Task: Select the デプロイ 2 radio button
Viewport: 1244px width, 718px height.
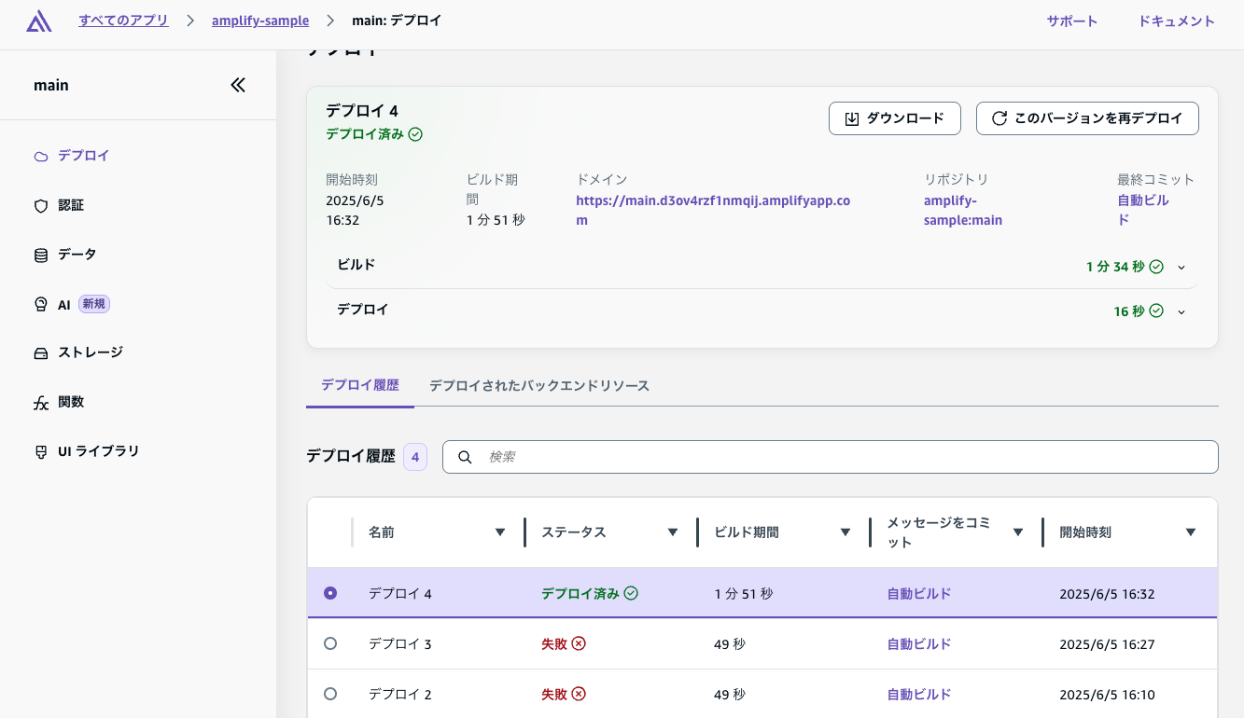Action: (330, 694)
